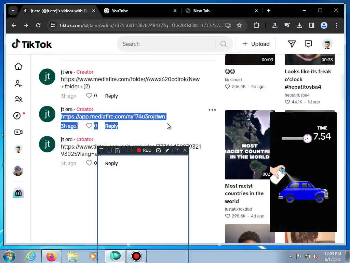
Task: Reply to the tiktok.com link comment
Action: (x=111, y=163)
